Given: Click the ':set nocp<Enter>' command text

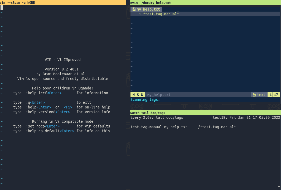Looking at the screenshot, I should (43, 126).
